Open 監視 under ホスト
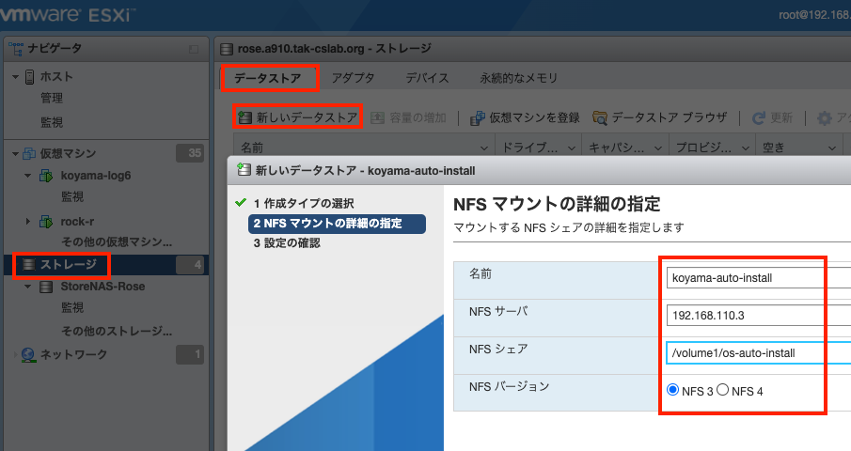The image size is (851, 451). [x=52, y=122]
